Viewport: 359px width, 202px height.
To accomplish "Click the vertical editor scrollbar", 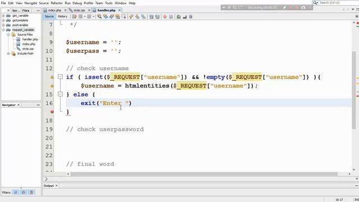I will tap(354, 90).
